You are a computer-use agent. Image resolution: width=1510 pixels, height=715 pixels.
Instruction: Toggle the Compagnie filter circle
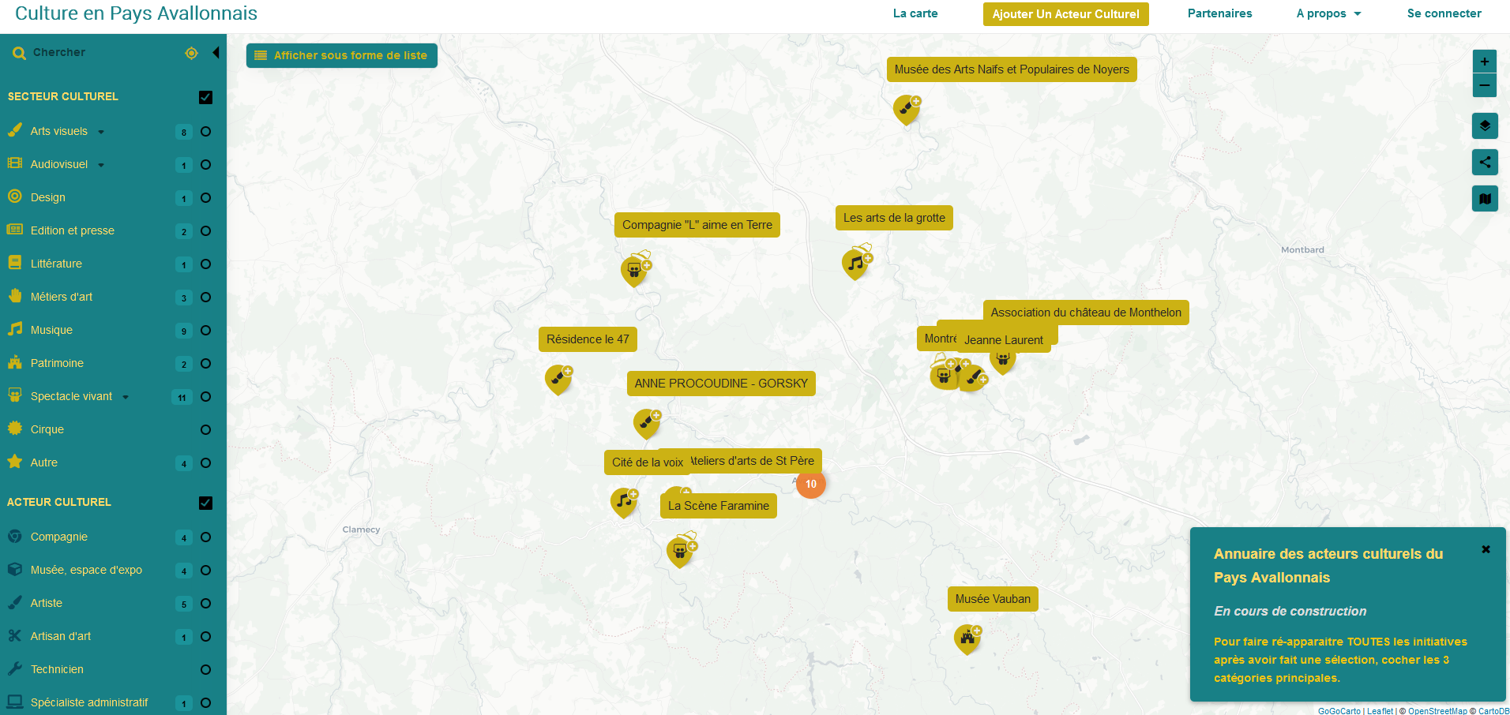click(205, 537)
